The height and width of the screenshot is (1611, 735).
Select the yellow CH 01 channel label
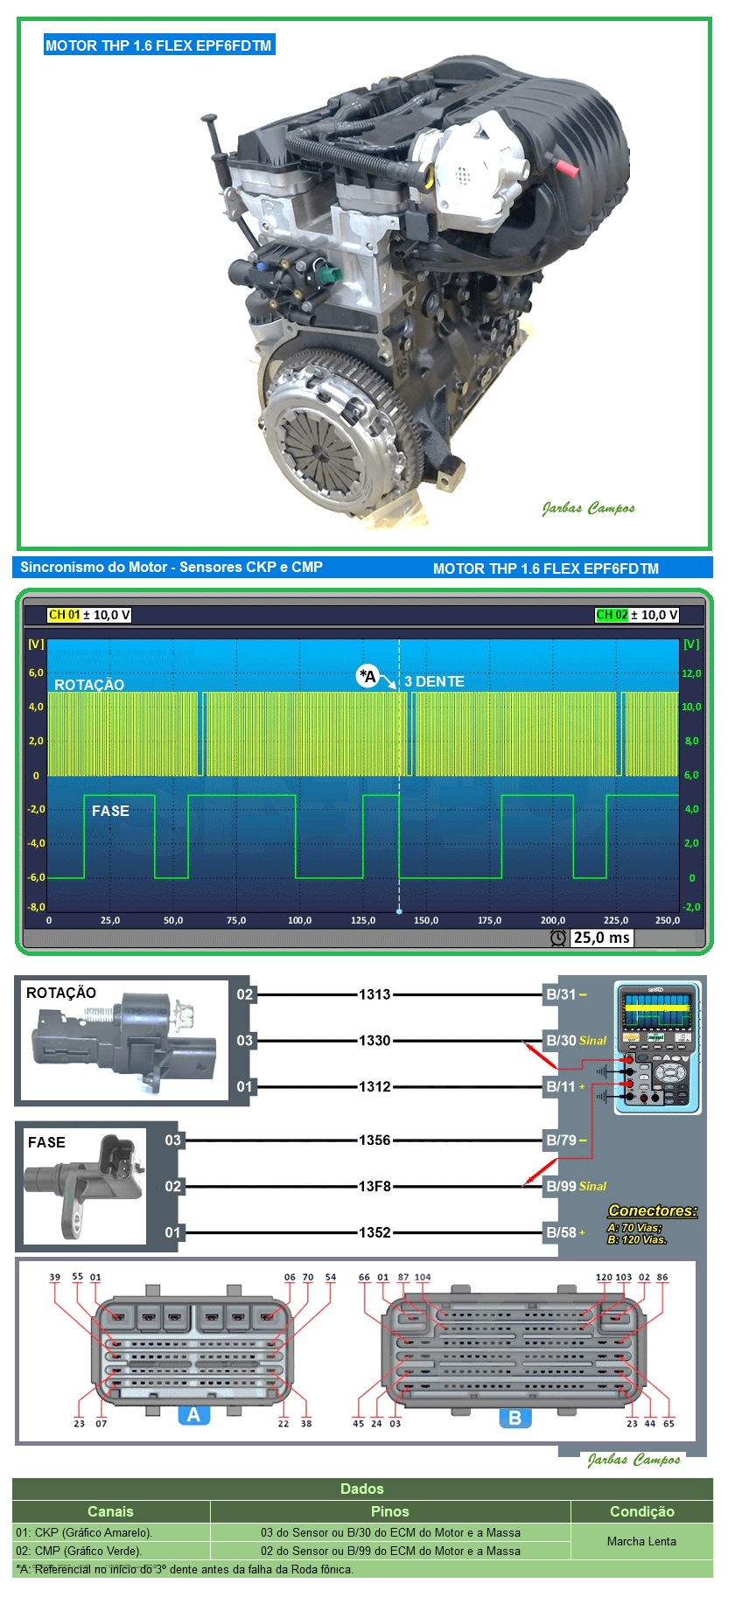[64, 615]
